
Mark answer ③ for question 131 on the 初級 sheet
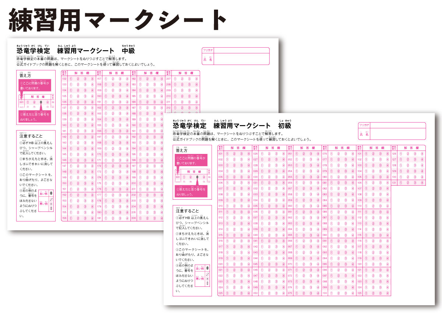(x=414, y=183)
